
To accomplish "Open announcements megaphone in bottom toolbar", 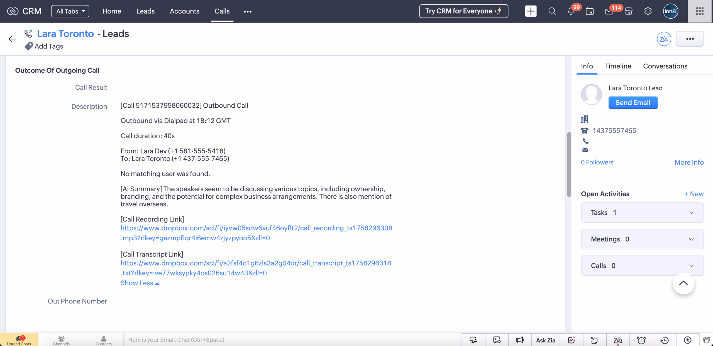I will 520,340.
